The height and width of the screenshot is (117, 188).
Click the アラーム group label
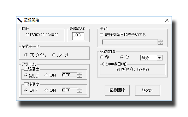point(28,64)
